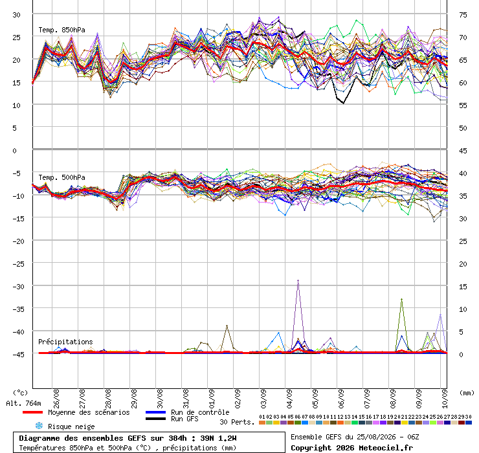Image resolution: width=479 pixels, height=453 pixels.
Task: Select perturbation 05 rust-brown swatch
Action: (x=291, y=423)
